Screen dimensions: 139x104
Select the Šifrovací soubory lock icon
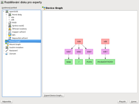point(10,29)
